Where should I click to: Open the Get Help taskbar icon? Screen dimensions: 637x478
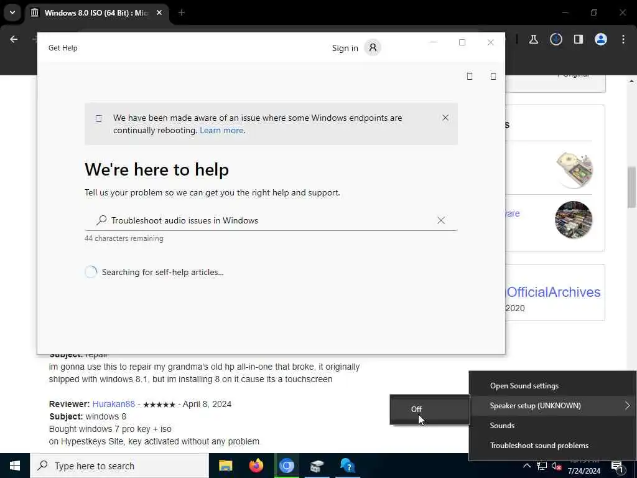coord(348,466)
